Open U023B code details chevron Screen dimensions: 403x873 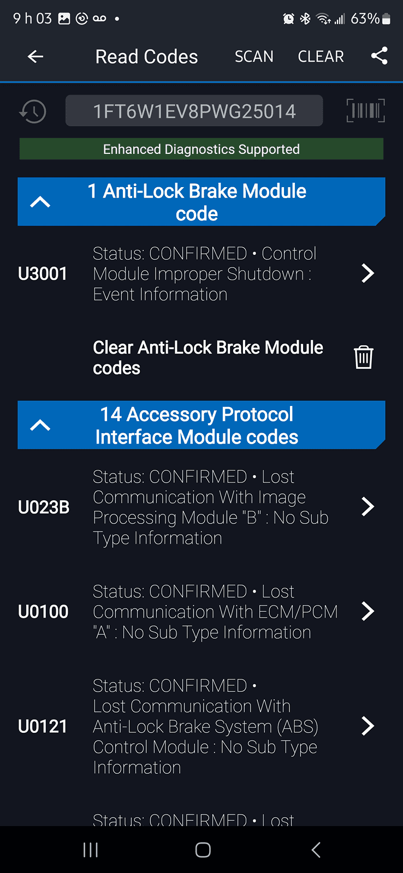(368, 507)
